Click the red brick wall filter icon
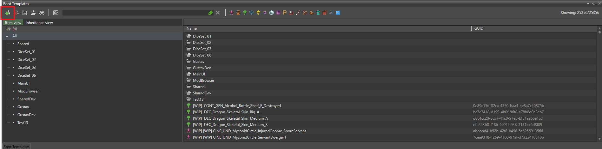This screenshot has height=149, width=602. click(325, 13)
